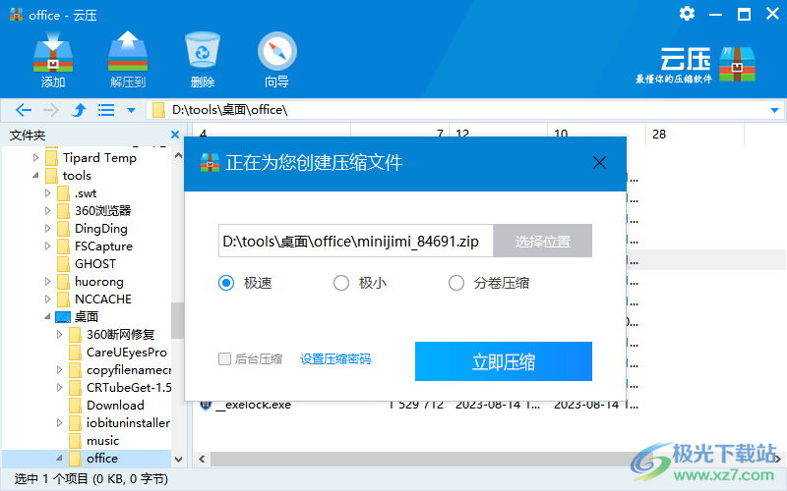Select the CareUEyesPro folder
The height and width of the screenshot is (491, 787).
[127, 353]
